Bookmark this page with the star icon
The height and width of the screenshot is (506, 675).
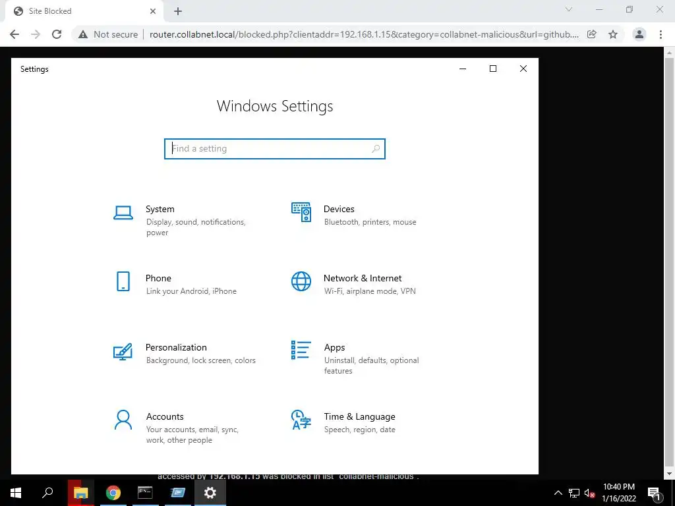pyautogui.click(x=613, y=34)
